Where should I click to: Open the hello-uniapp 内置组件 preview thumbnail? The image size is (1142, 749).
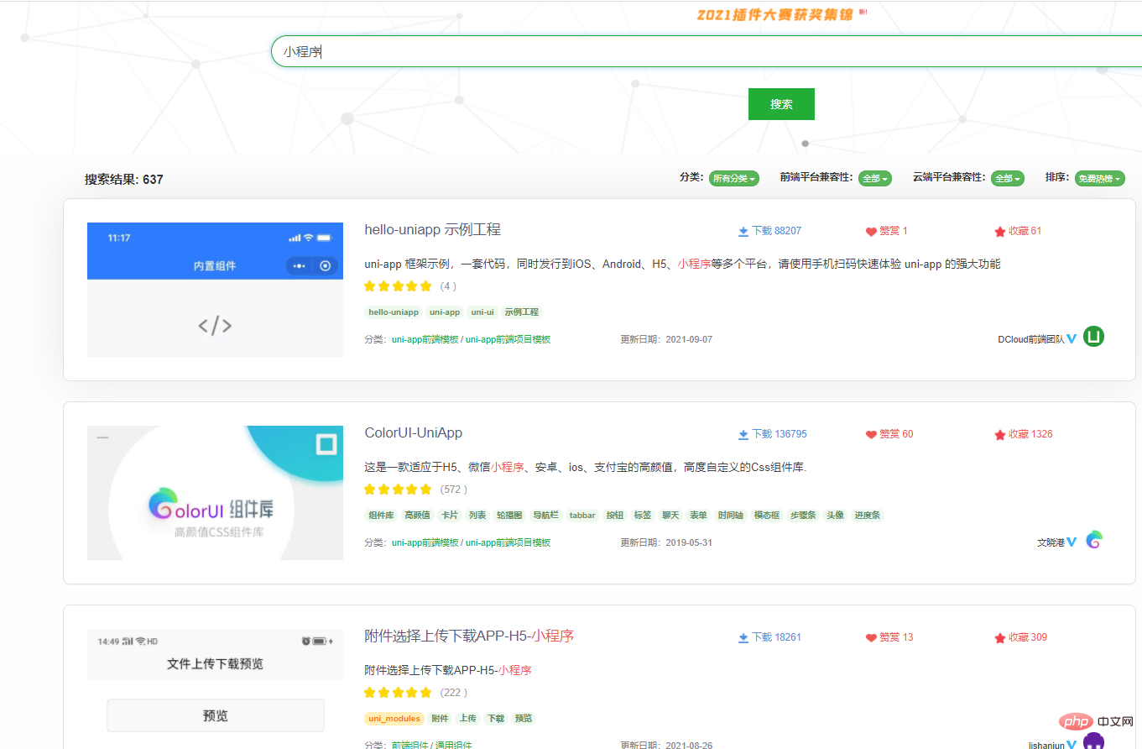tap(215, 290)
